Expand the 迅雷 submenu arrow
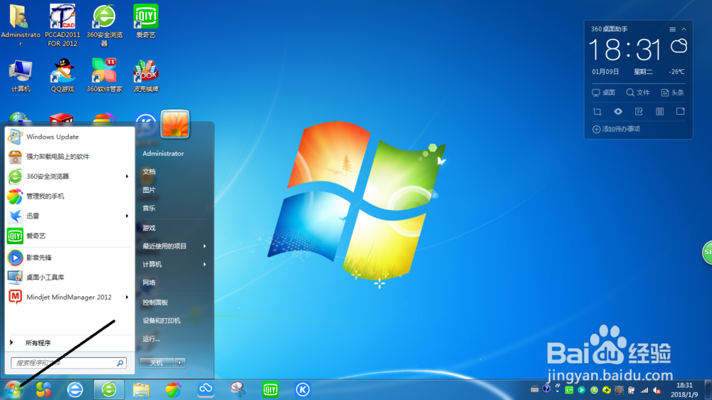Screen dimensions: 712x400 click(127, 216)
